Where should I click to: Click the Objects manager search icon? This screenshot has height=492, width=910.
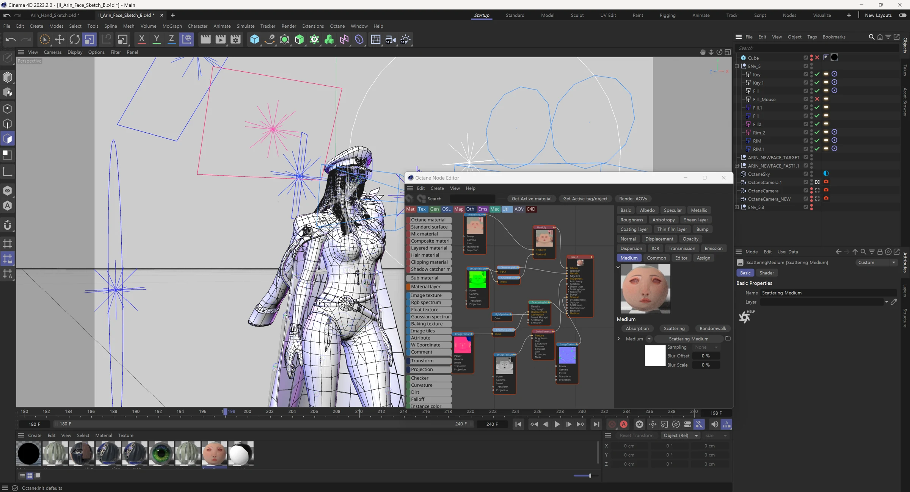[871, 37]
